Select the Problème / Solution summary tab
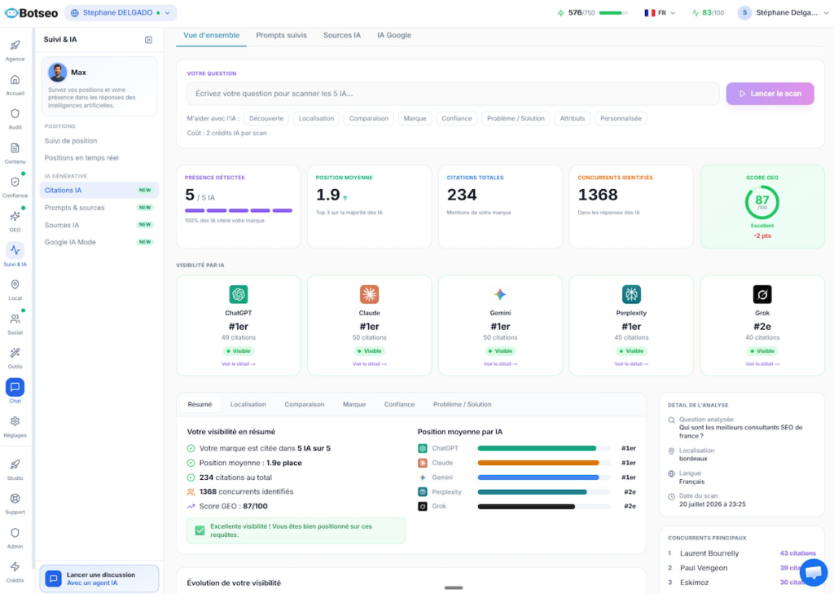This screenshot has width=834, height=594. [x=463, y=404]
